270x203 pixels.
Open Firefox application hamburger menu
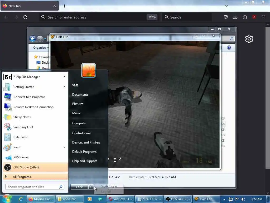tap(263, 17)
